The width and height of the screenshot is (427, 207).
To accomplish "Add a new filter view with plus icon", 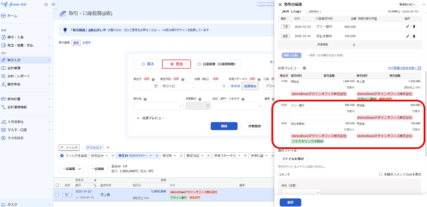I will pyautogui.click(x=108, y=147).
